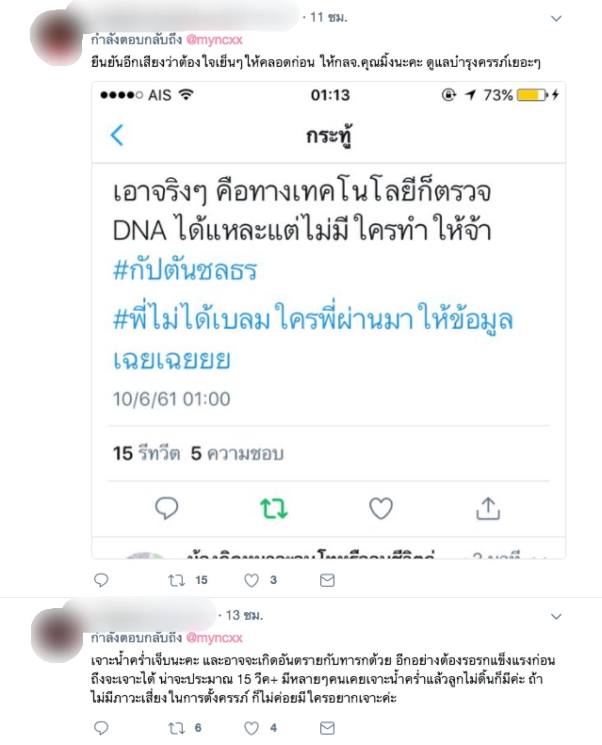Open @myncxx mention in first tweet
Image resolution: width=602 pixels, height=745 pixels.
tap(214, 40)
